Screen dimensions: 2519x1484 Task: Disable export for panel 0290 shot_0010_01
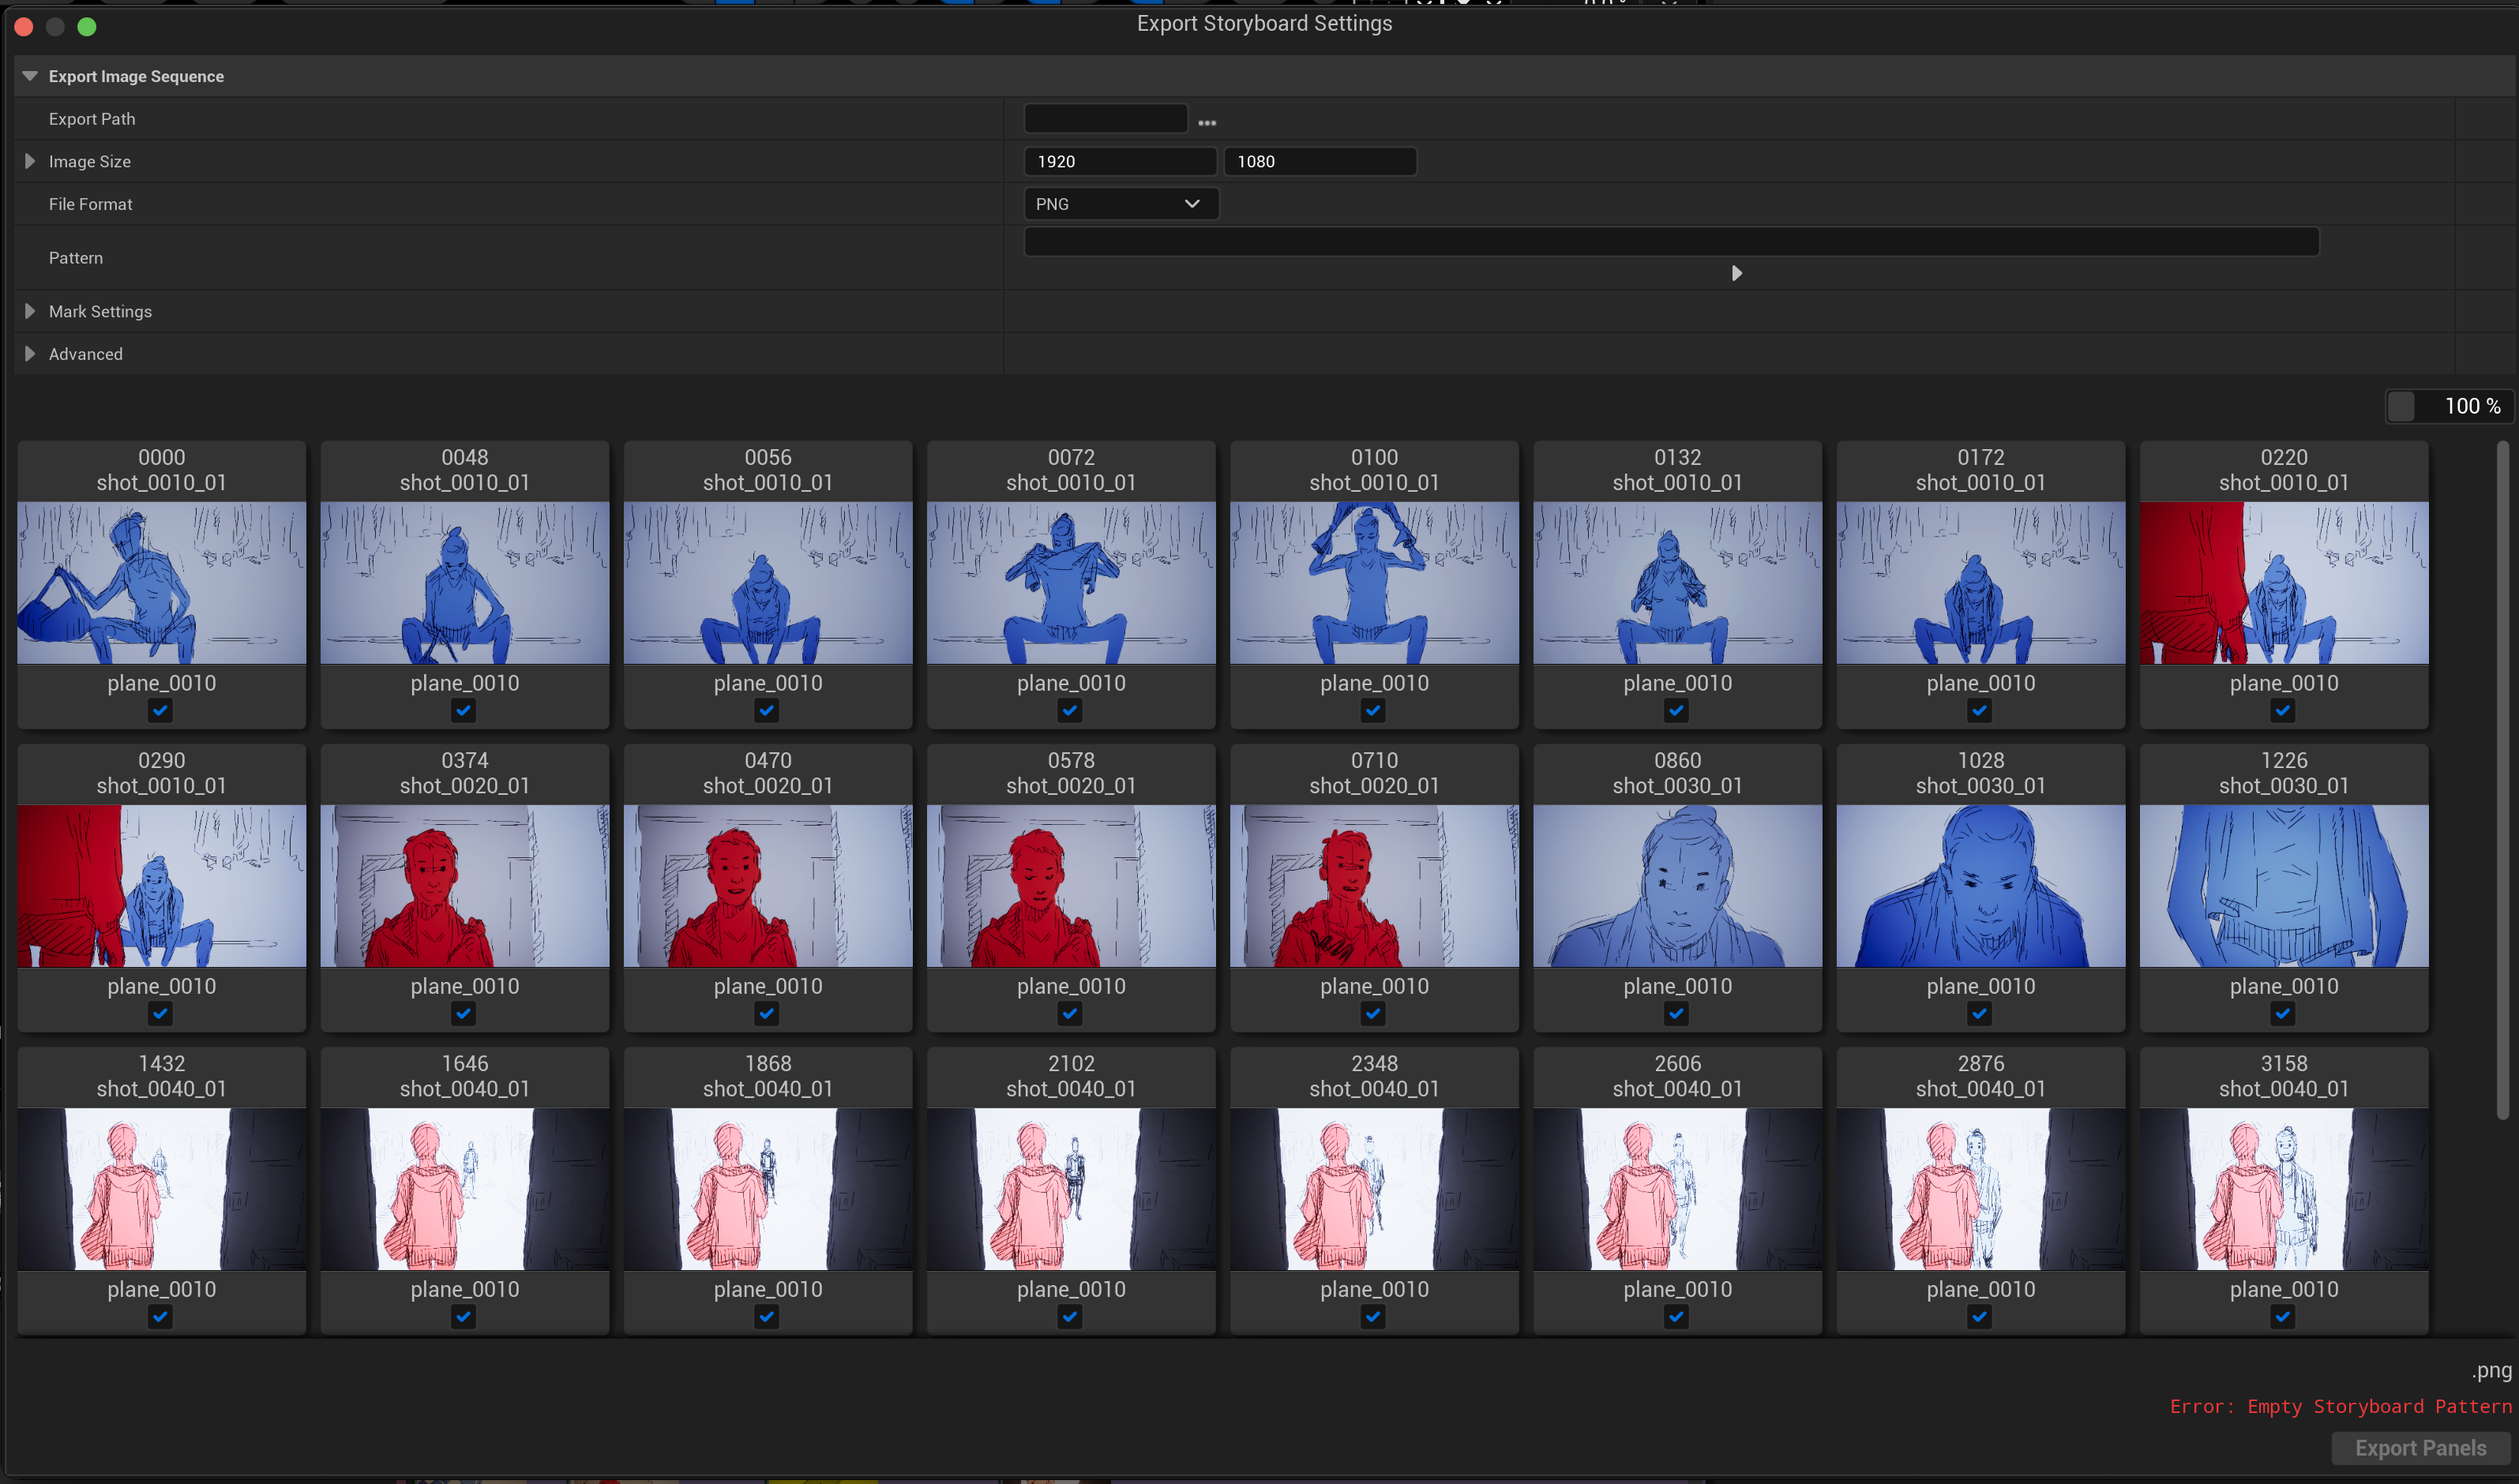tap(160, 1013)
